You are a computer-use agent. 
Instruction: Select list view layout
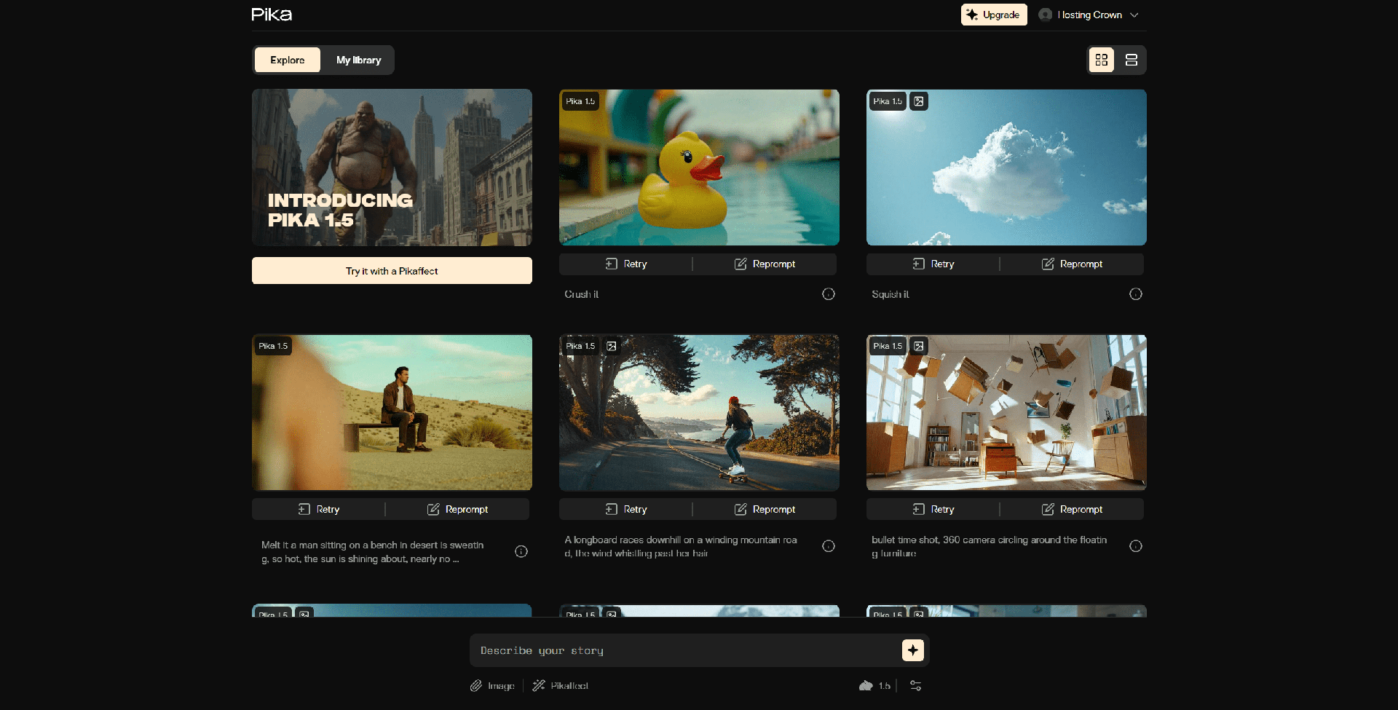[1132, 60]
